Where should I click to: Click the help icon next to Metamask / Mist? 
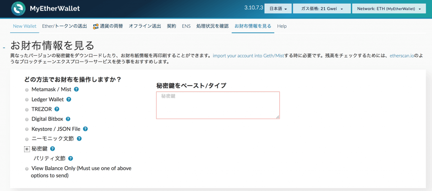(77, 89)
